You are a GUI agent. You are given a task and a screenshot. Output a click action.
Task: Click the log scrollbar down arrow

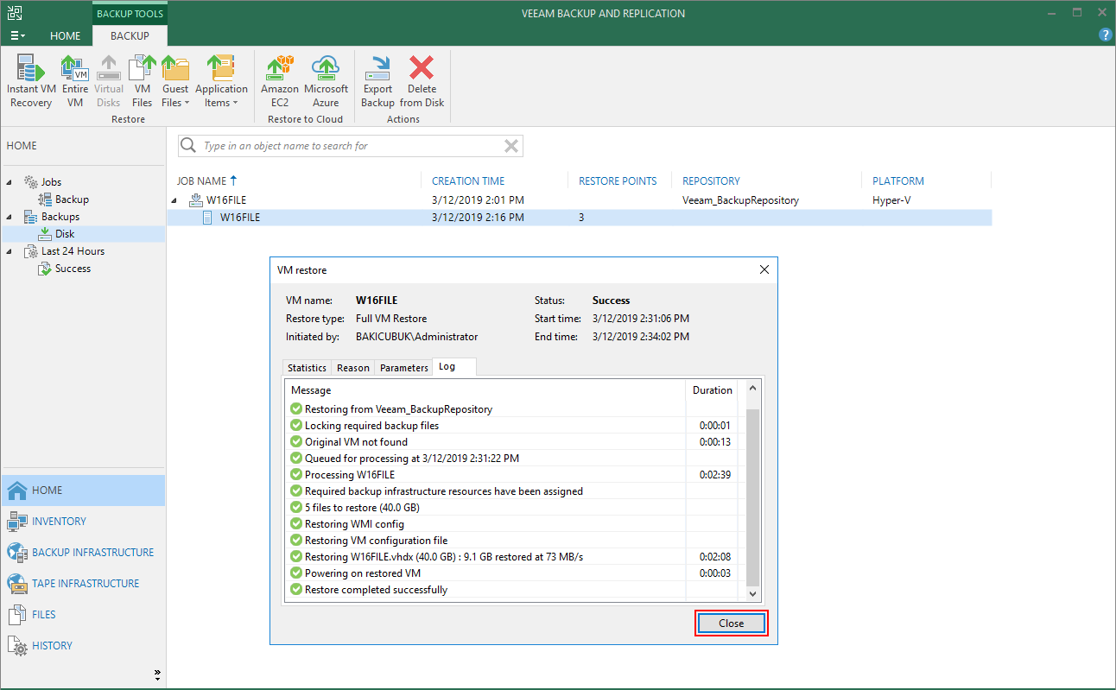coord(752,593)
